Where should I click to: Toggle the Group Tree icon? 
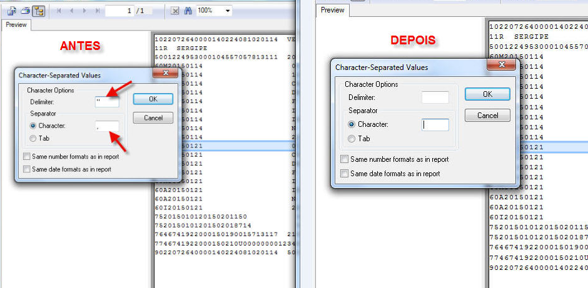coord(39,11)
